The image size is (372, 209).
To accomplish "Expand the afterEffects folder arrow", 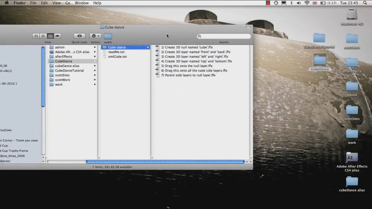I will pos(95,57).
